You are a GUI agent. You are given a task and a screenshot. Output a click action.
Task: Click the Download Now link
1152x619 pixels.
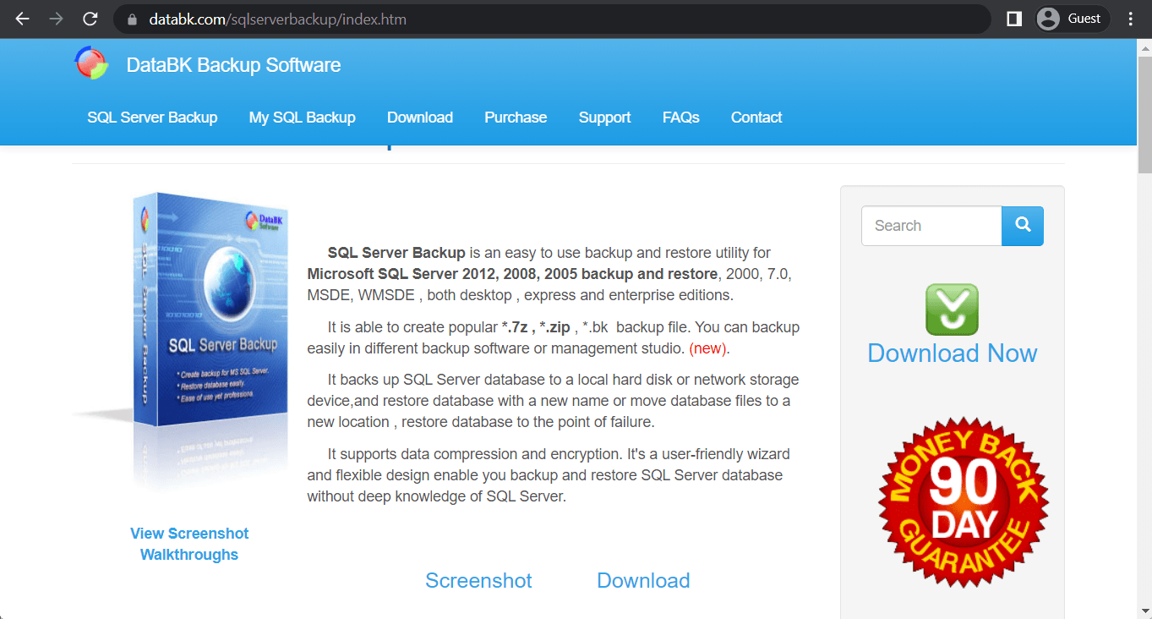click(x=952, y=353)
